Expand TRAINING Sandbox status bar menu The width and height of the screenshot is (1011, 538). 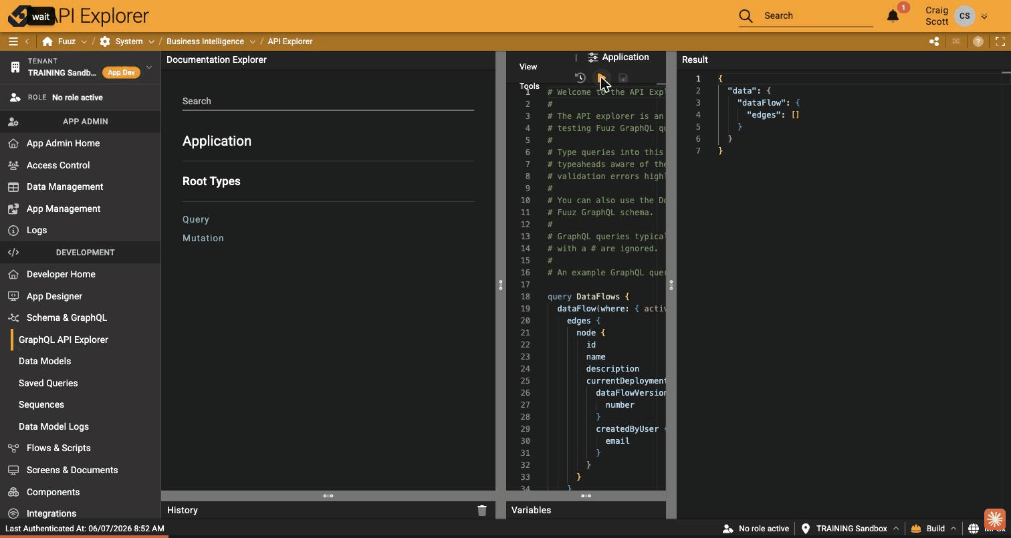tap(896, 529)
